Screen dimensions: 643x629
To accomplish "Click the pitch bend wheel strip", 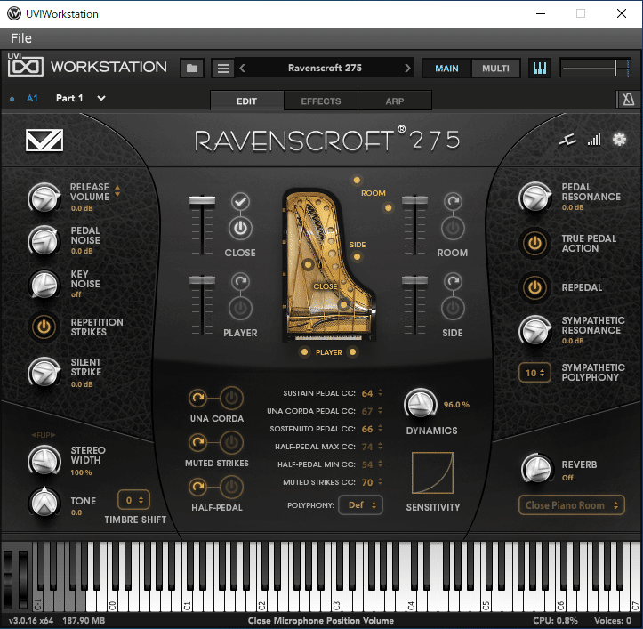I will tap(8, 580).
